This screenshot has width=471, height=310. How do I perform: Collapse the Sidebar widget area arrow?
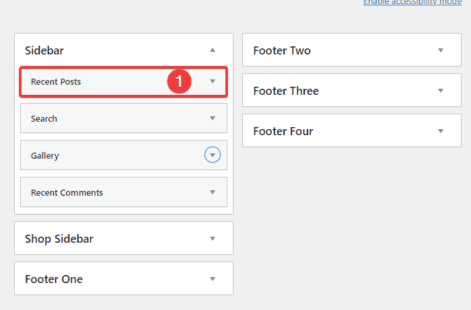pyautogui.click(x=213, y=50)
